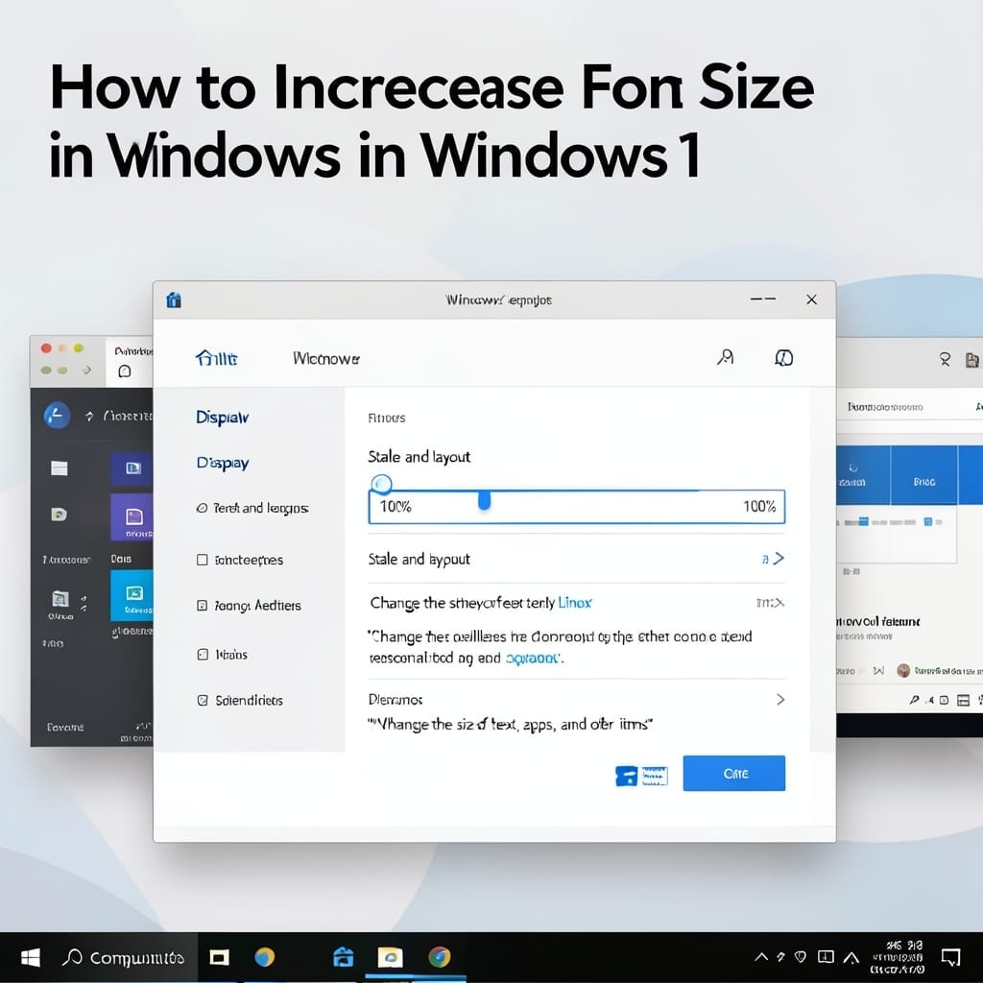Image resolution: width=983 pixels, height=983 pixels.
Task: Follow the 'Linox' link
Action: click(x=575, y=603)
